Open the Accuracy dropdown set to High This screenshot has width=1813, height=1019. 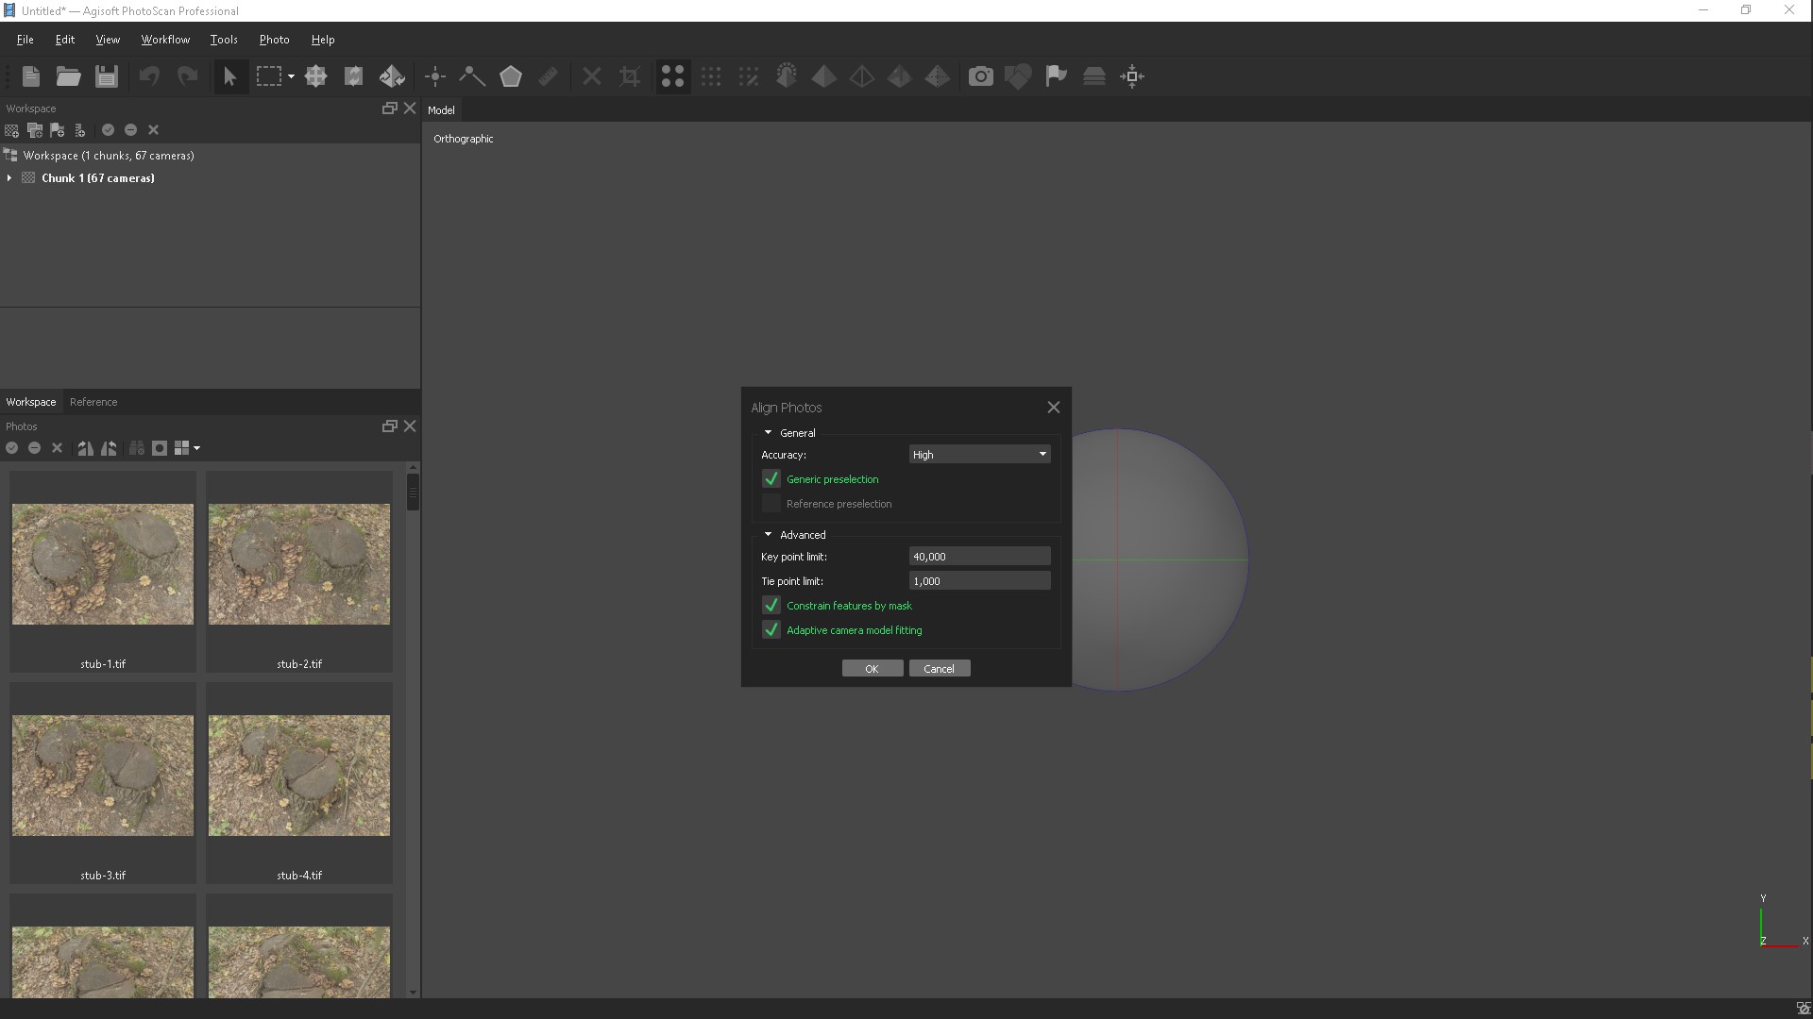(979, 455)
